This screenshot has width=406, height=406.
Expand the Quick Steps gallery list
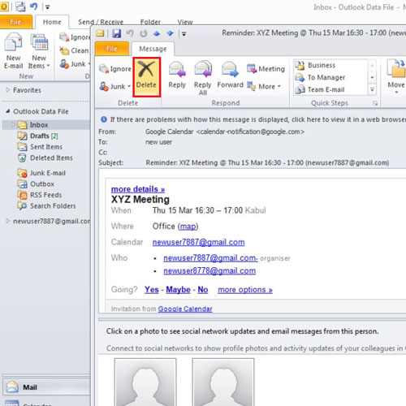coord(372,89)
